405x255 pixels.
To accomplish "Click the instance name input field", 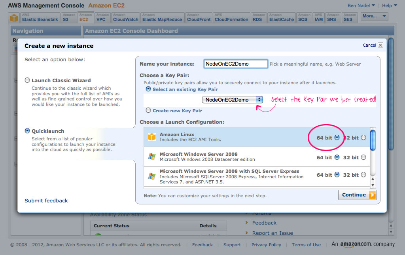I will (236, 64).
